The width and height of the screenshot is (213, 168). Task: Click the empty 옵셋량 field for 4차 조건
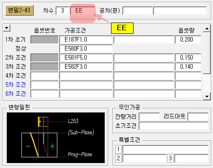(x=188, y=76)
